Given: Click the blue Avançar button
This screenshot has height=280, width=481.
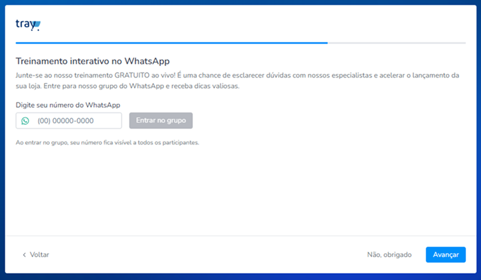Looking at the screenshot, I should point(446,255).
